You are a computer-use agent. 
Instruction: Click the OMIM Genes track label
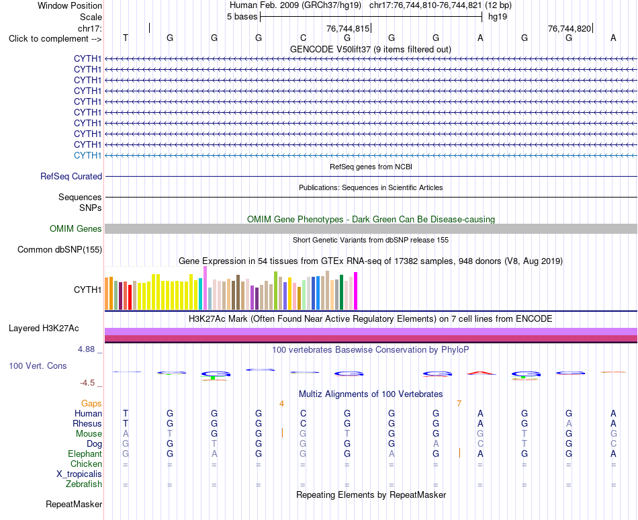point(76,228)
